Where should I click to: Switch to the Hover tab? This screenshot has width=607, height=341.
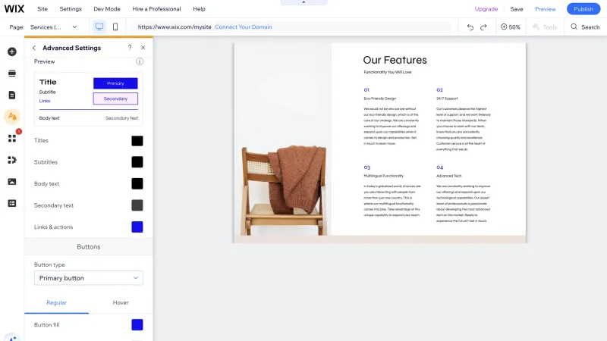[121, 302]
